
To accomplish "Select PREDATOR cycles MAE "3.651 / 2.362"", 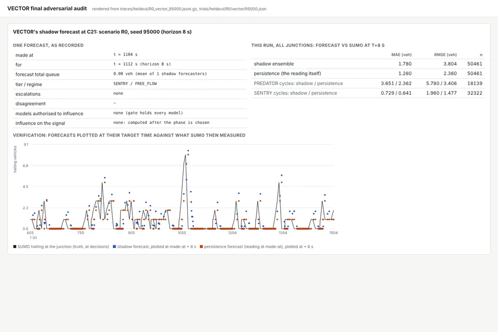I will click(x=396, y=83).
